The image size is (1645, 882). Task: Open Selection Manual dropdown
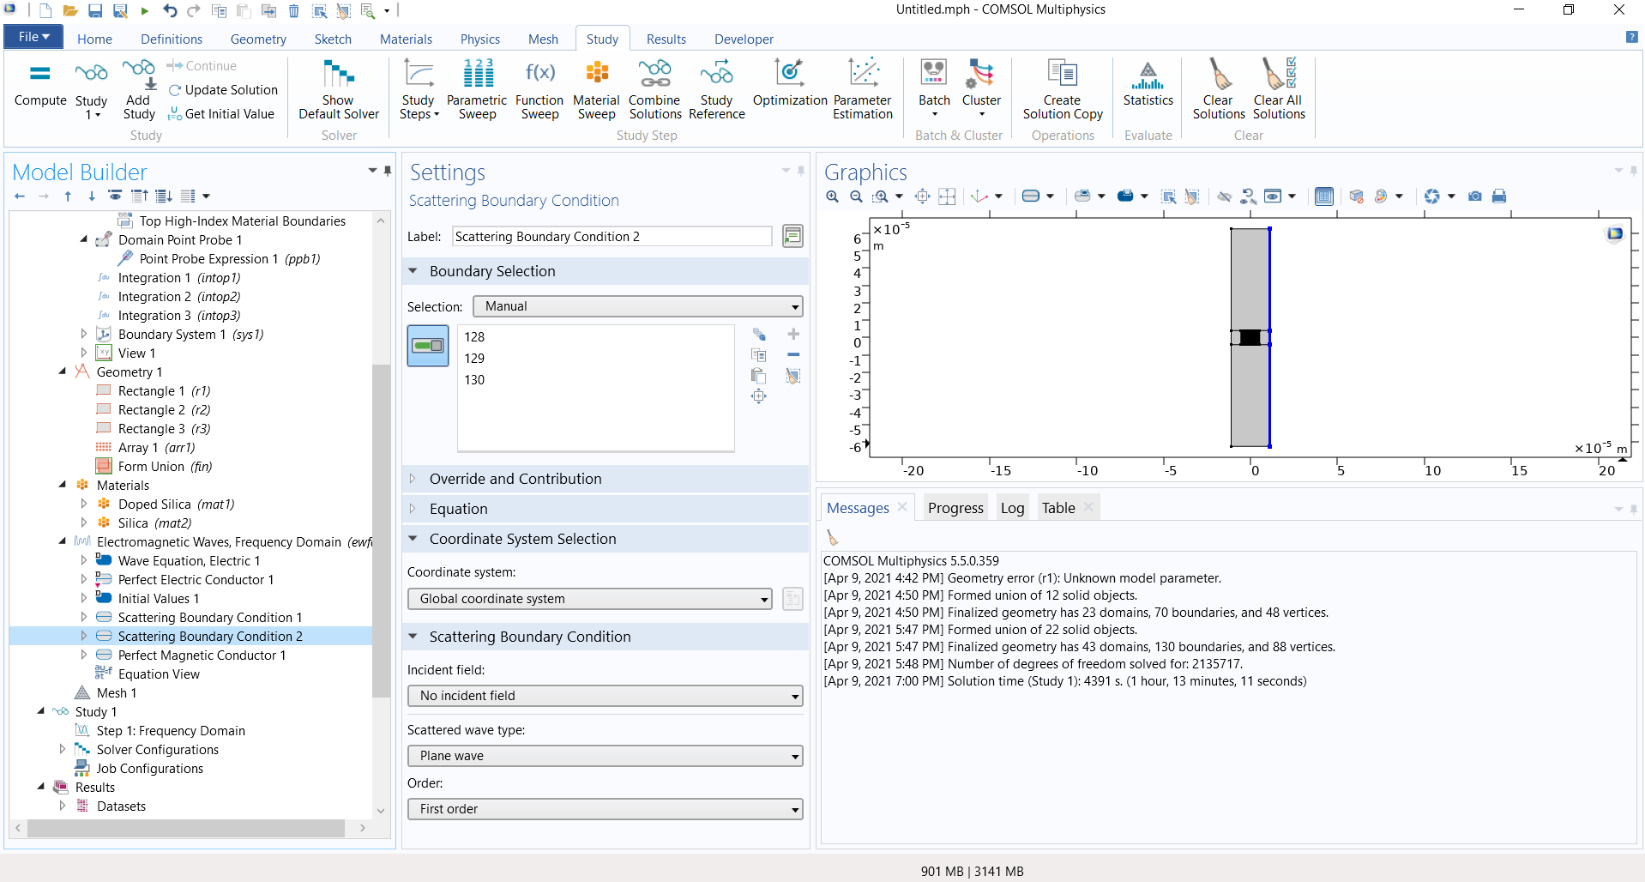click(637, 306)
